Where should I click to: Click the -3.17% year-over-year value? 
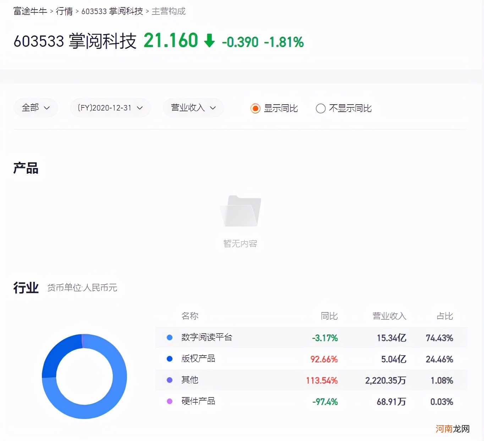click(325, 338)
